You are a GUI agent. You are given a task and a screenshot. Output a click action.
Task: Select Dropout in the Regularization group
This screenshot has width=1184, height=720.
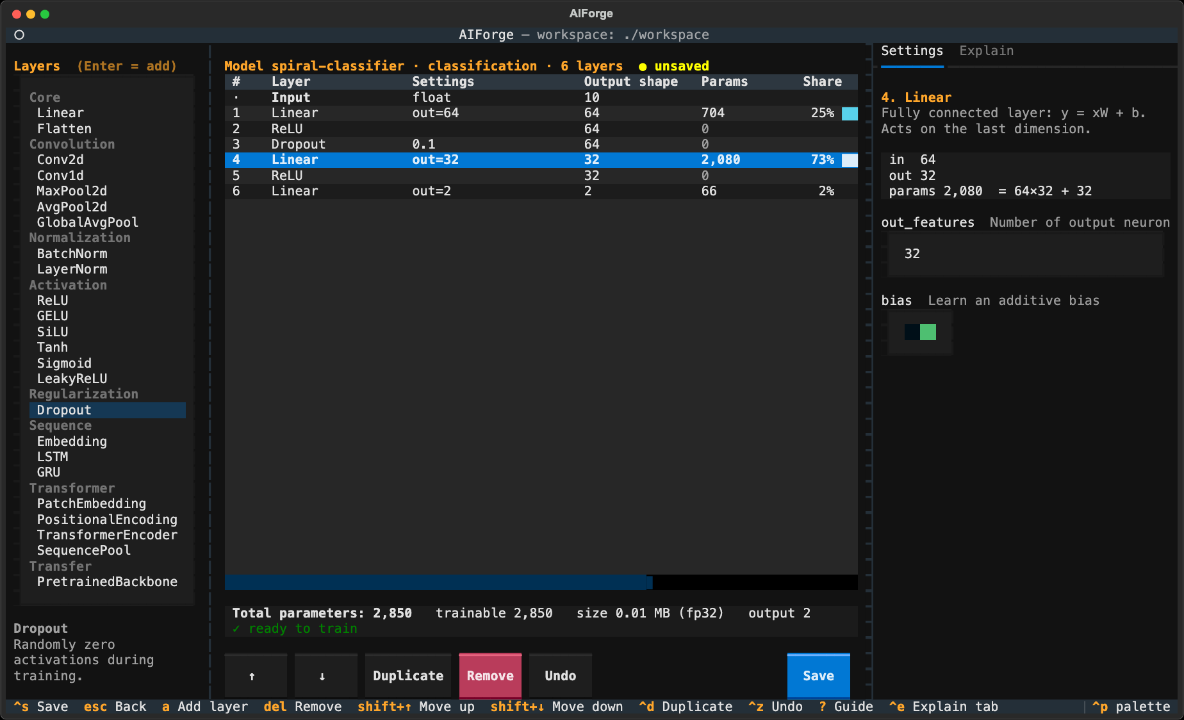tap(108, 410)
